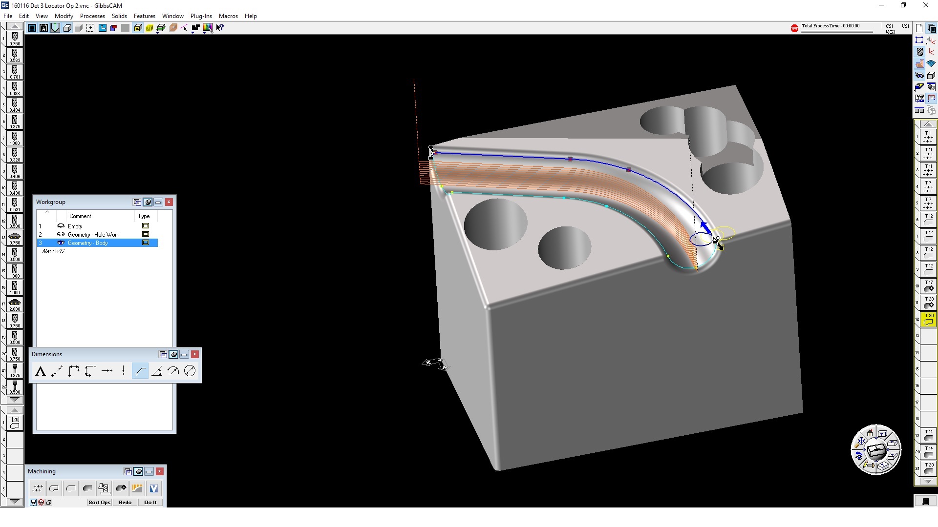Click the yellow grid cube icon on top toolbar
Screen dimensions: 938x527
pyautogui.click(x=149, y=28)
